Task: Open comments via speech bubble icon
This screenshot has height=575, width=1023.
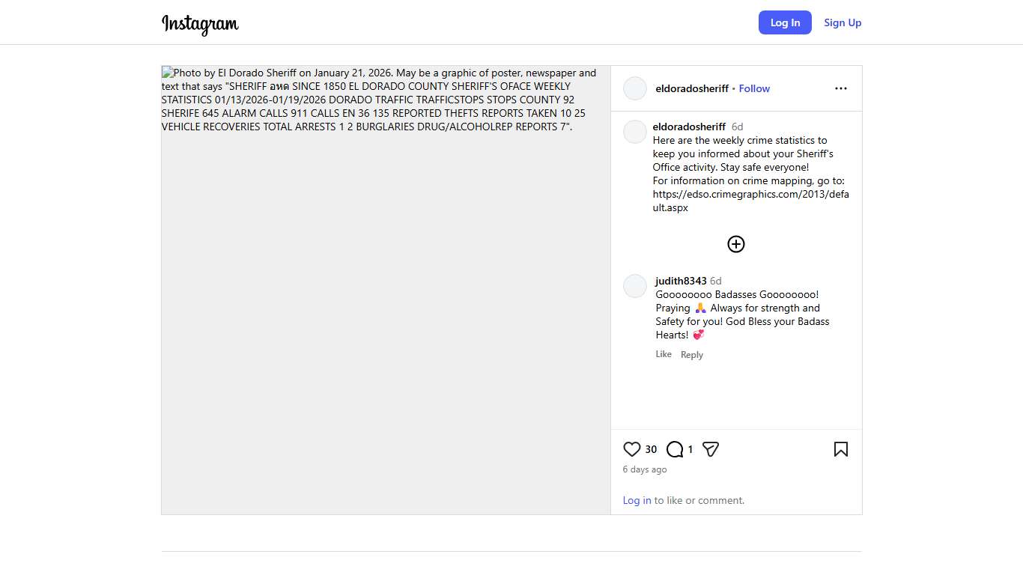Action: pyautogui.click(x=675, y=449)
